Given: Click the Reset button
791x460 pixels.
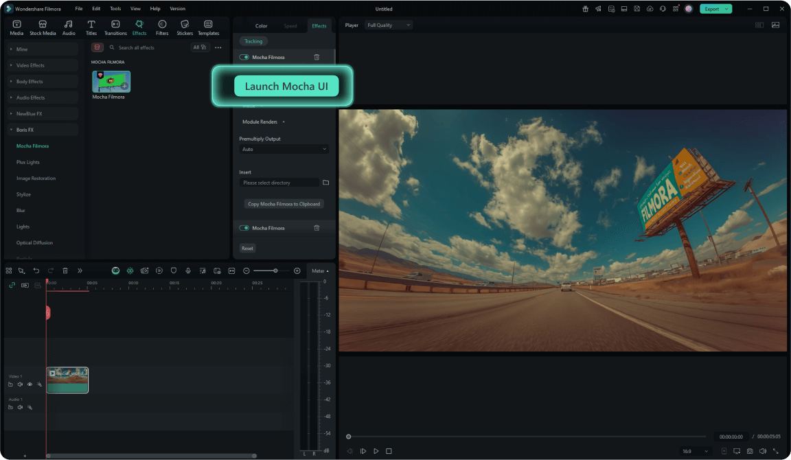Looking at the screenshot, I should pyautogui.click(x=247, y=248).
